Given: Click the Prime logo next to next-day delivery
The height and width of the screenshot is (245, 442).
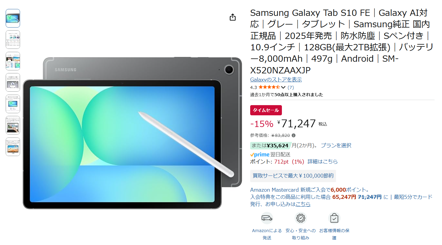Looking at the screenshot, I should coord(260,155).
